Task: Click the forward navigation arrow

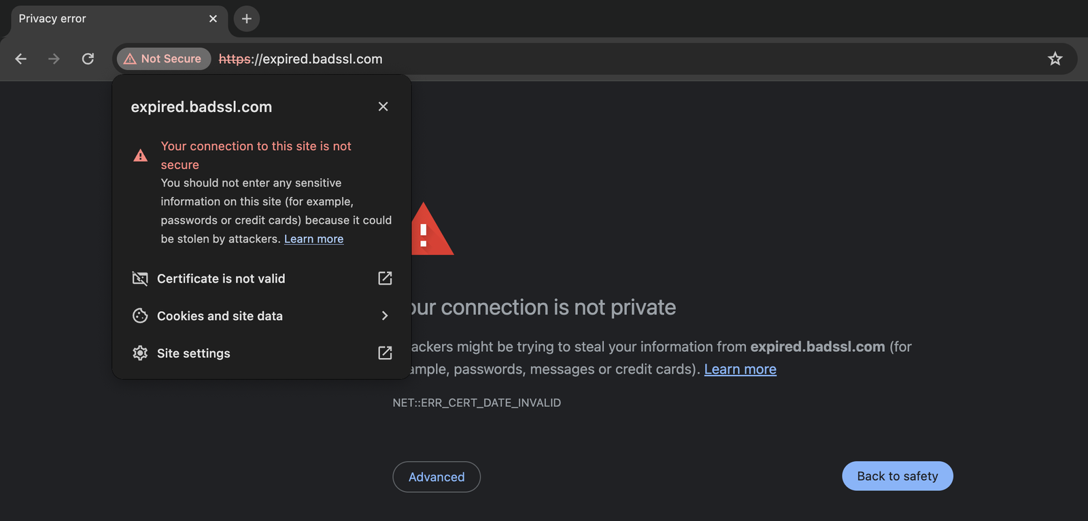Action: (x=54, y=59)
